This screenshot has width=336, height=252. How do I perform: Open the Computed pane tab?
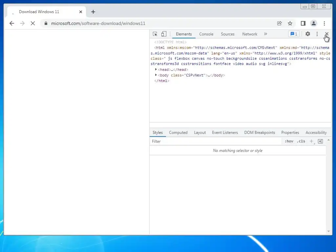tap(178, 133)
